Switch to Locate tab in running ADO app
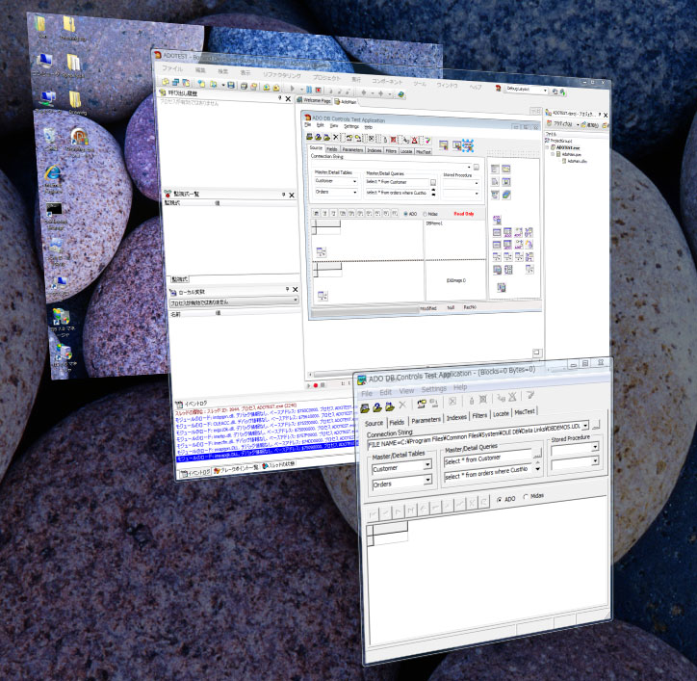This screenshot has height=681, width=697. click(x=501, y=413)
